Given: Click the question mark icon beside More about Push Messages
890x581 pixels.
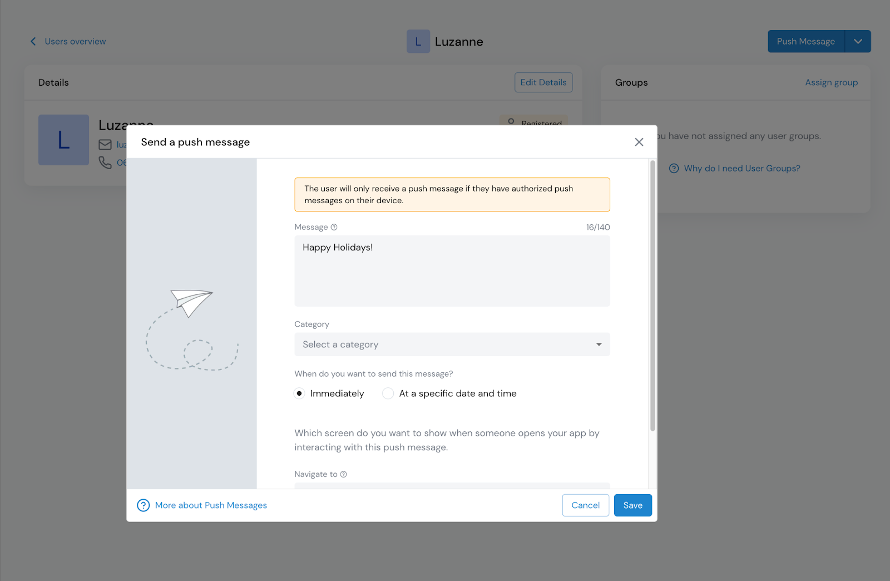Looking at the screenshot, I should (143, 505).
